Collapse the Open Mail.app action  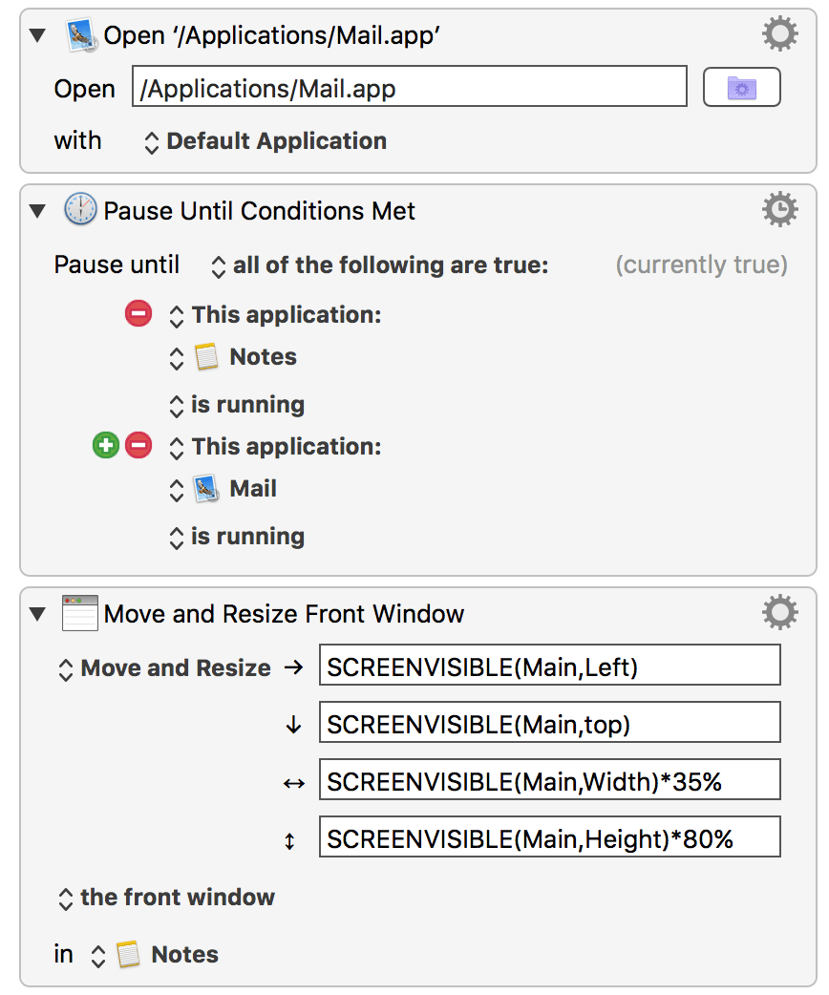coord(37,36)
